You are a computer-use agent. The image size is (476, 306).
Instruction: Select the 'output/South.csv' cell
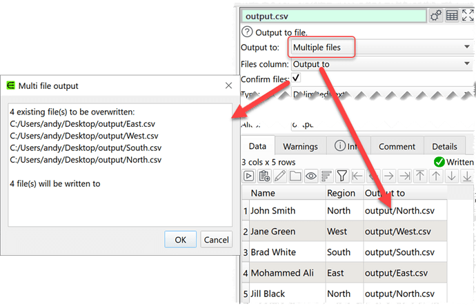pyautogui.click(x=405, y=252)
